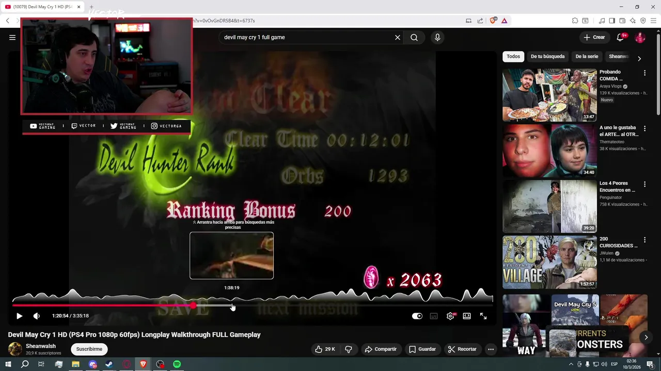The width and height of the screenshot is (661, 371).
Task: Open options for '200 CURIOSIDADES' video
Action: click(x=644, y=240)
